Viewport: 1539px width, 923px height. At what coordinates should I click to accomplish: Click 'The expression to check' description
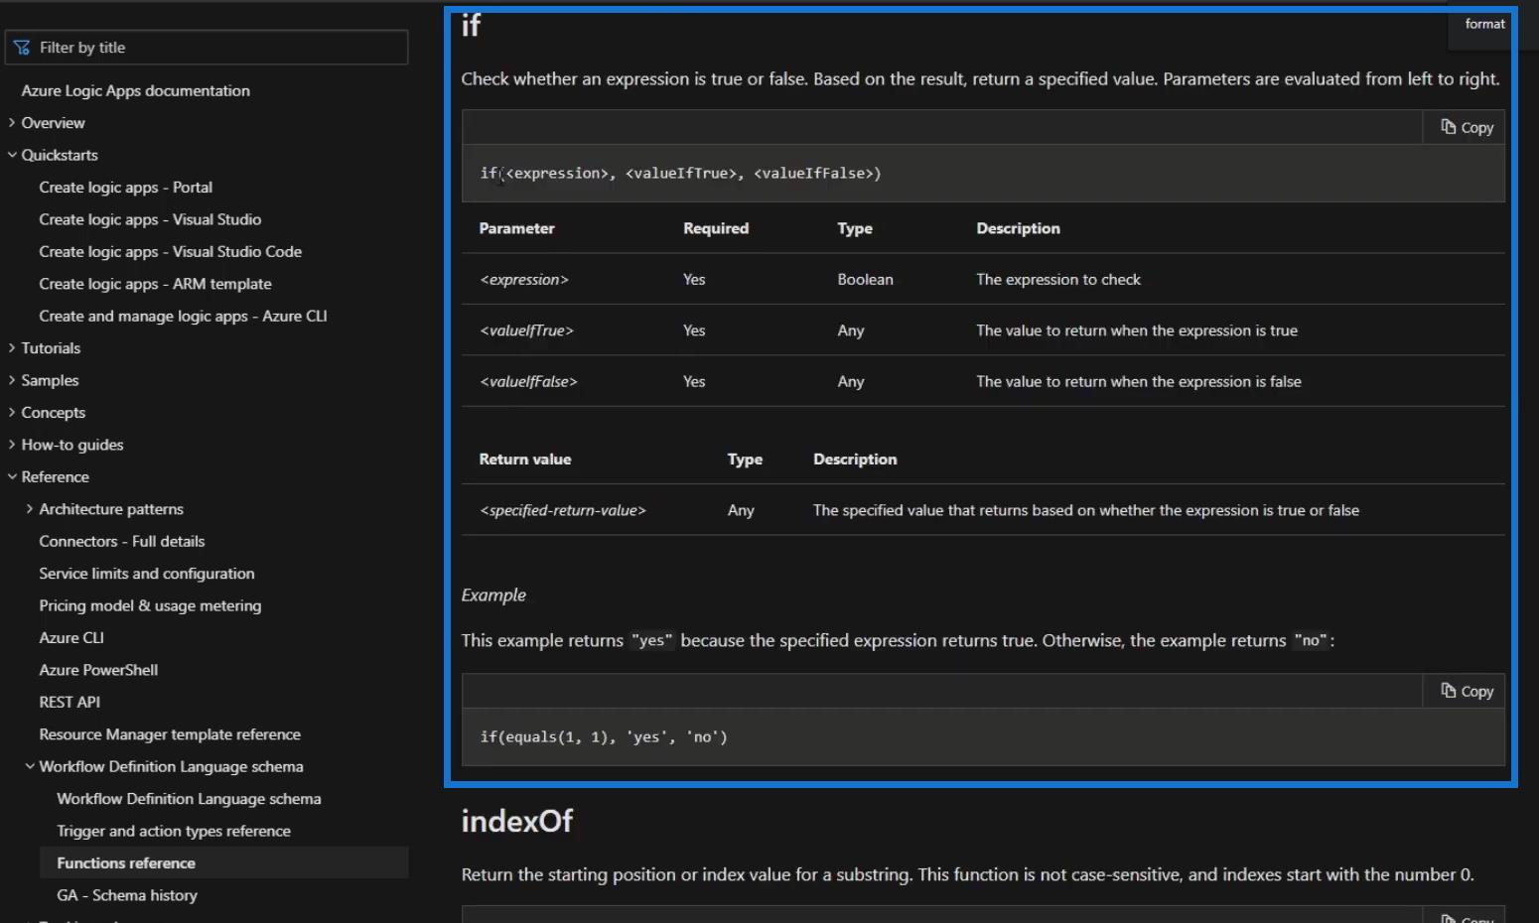[x=1058, y=280]
